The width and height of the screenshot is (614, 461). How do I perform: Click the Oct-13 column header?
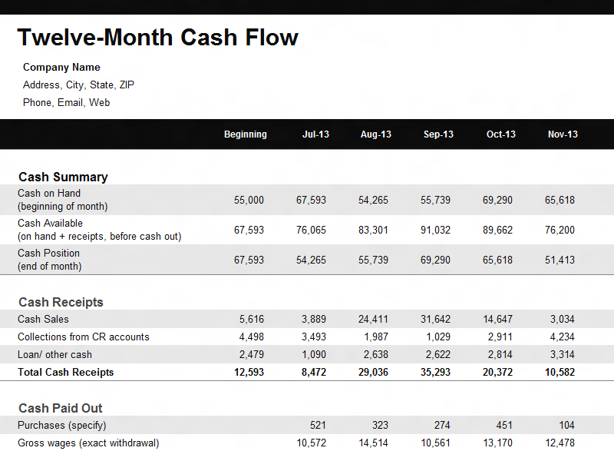click(500, 134)
